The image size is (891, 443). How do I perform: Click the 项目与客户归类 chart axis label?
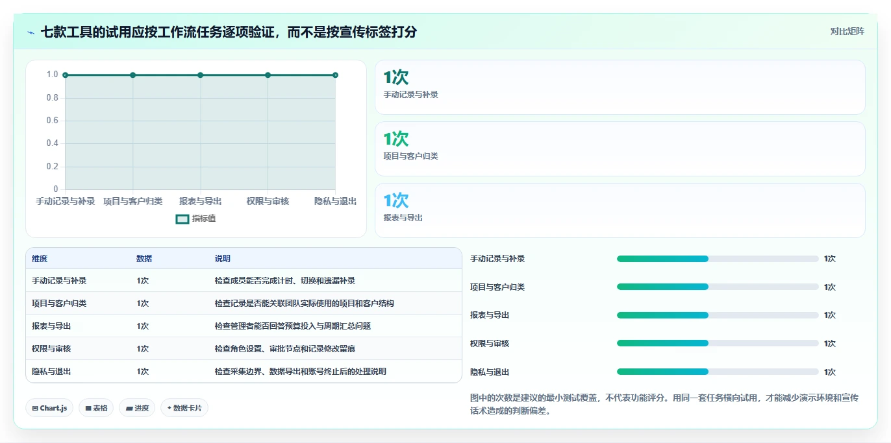click(x=132, y=202)
